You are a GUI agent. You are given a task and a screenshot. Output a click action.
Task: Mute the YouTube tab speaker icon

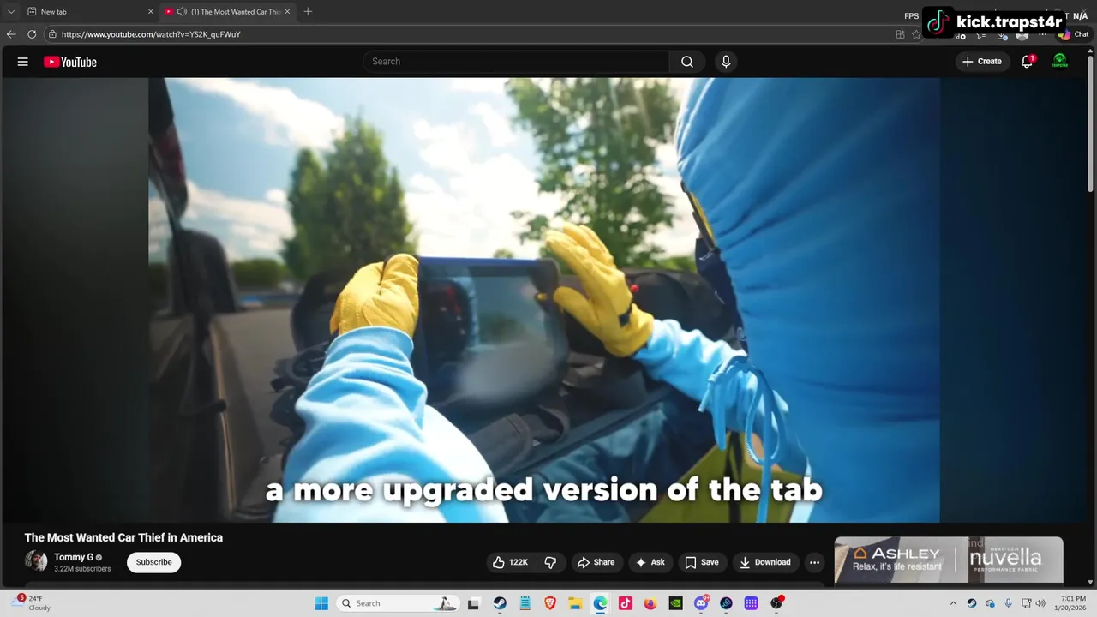click(182, 12)
